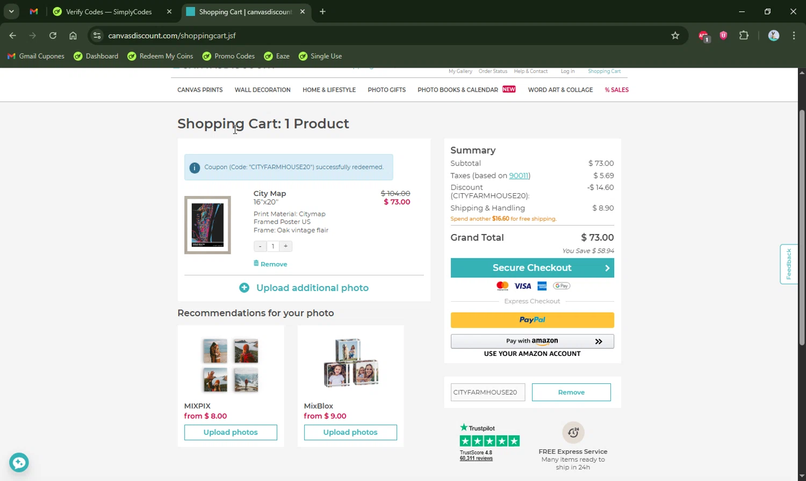806x481 pixels.
Task: Click Secure Checkout button
Action: (x=532, y=268)
